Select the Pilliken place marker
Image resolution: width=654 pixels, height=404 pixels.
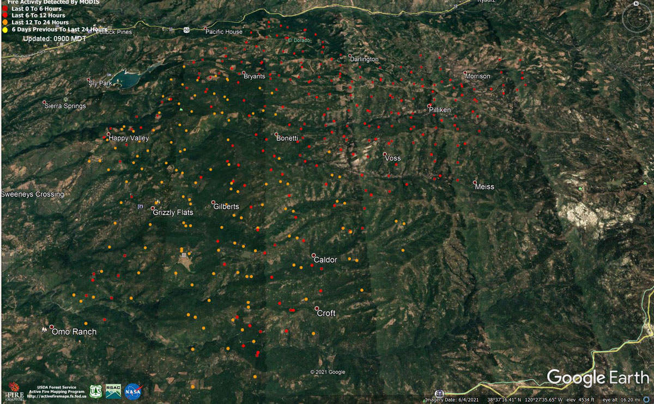click(x=429, y=106)
